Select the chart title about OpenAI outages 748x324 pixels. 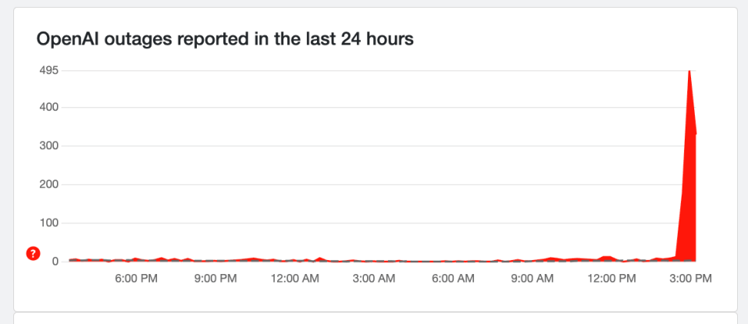(x=225, y=39)
